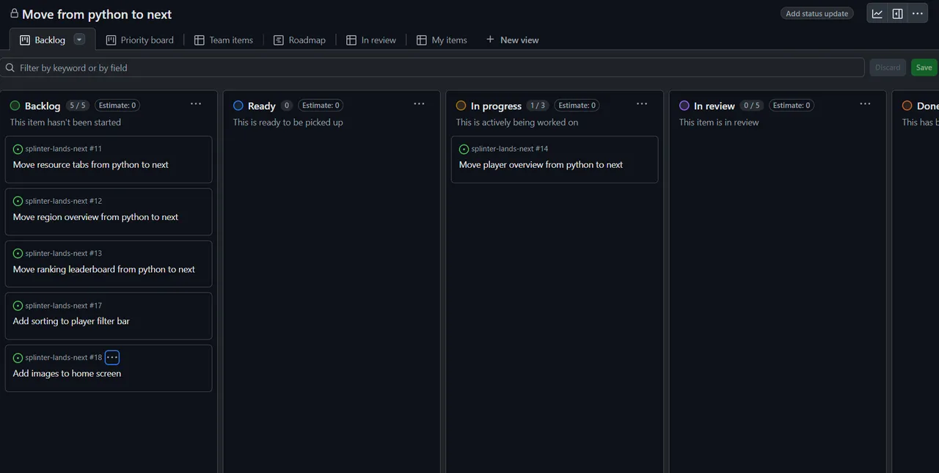Open the three-dot menu on card #18
The width and height of the screenshot is (939, 473).
(x=112, y=357)
